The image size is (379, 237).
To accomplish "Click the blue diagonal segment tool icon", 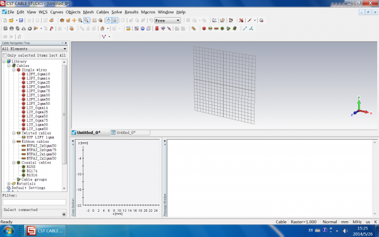I will coord(245,28).
